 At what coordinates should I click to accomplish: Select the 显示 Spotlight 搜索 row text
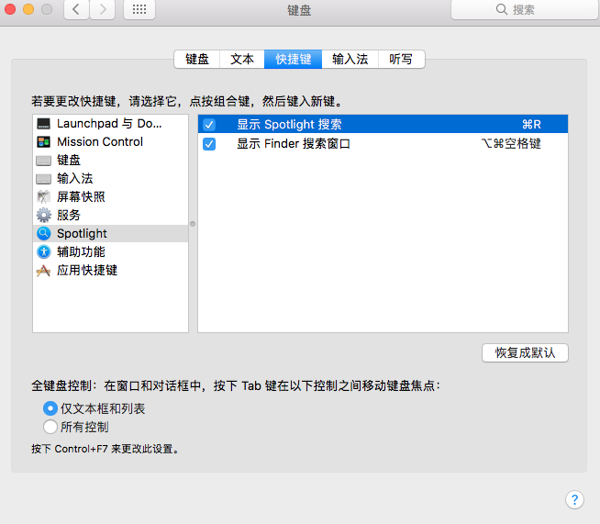click(x=289, y=125)
